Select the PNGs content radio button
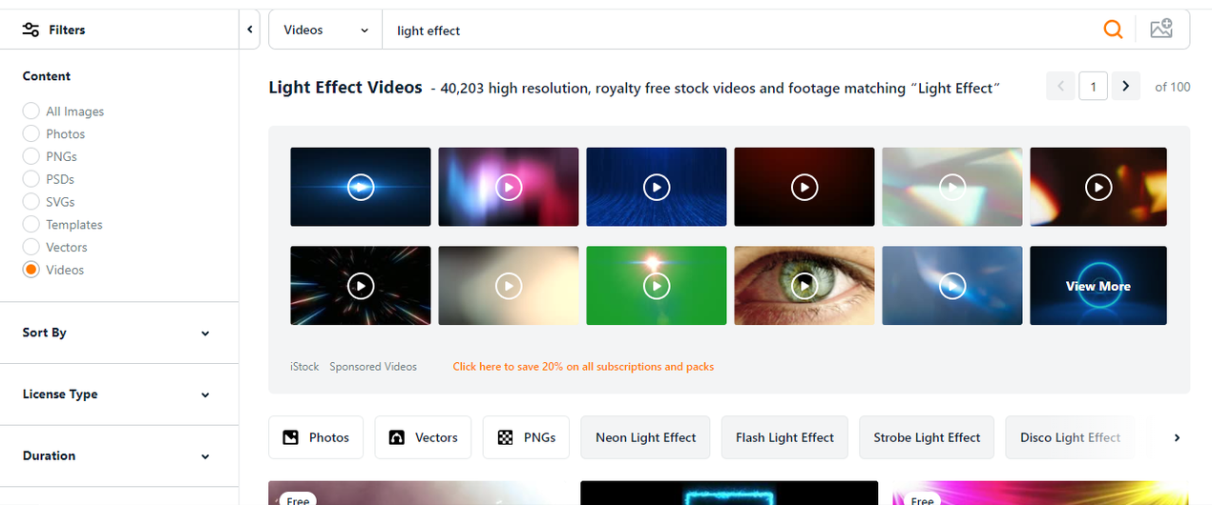Image resolution: width=1212 pixels, height=505 pixels. (31, 156)
